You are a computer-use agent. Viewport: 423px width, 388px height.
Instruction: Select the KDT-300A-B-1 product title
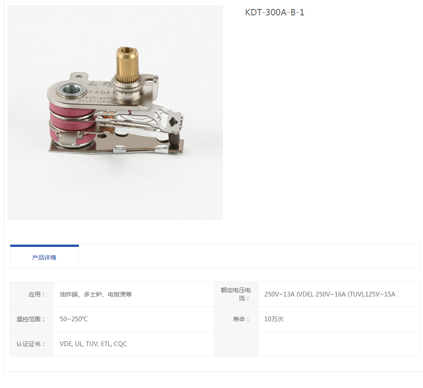275,12
